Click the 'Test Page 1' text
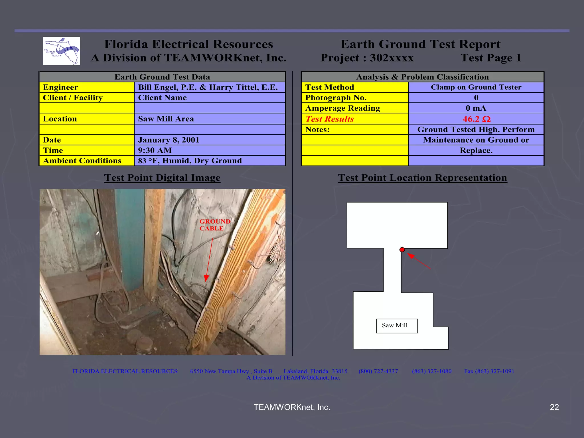 tap(491, 58)
